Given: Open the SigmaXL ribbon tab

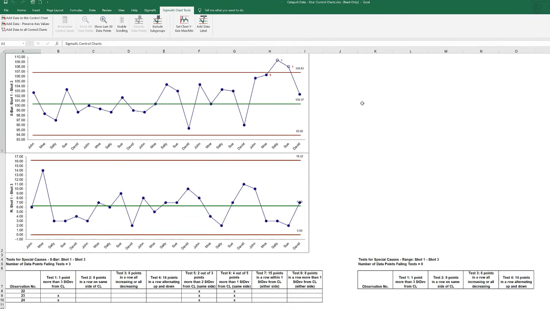Looking at the screenshot, I should (x=150, y=10).
